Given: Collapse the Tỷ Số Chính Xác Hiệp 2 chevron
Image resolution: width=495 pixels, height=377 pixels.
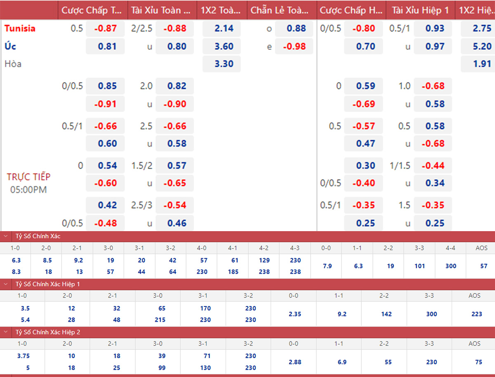Looking at the screenshot, I should tap(6, 332).
